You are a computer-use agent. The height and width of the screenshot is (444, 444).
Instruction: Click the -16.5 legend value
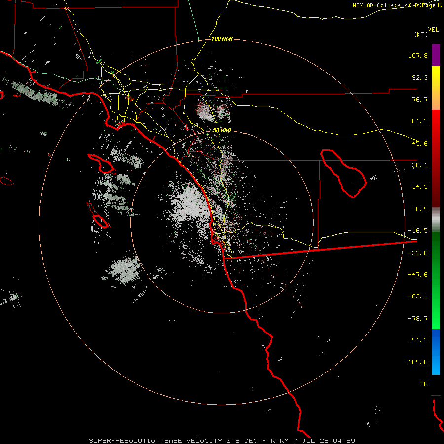point(418,231)
